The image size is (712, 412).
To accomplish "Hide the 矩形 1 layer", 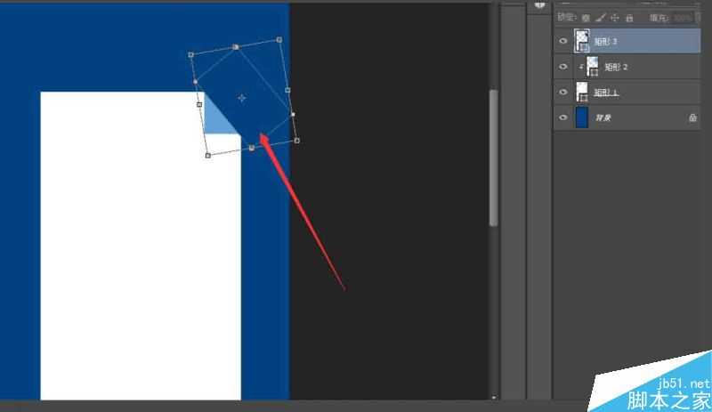I will (x=562, y=92).
